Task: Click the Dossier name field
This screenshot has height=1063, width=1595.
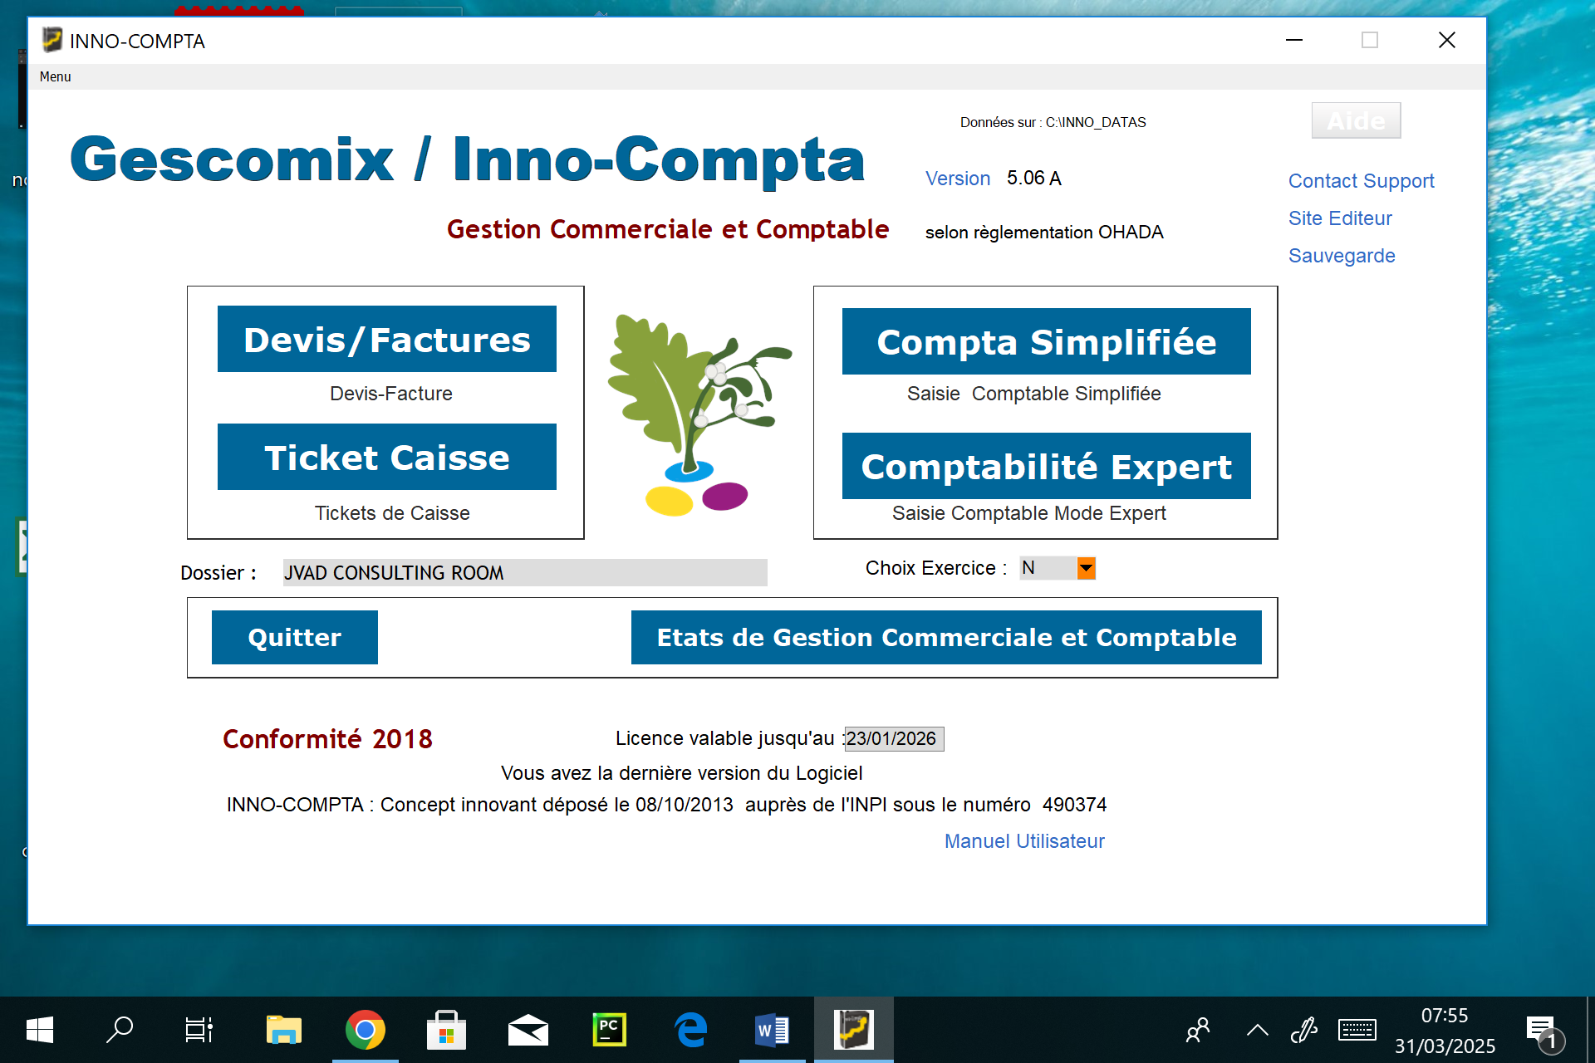Action: 524,572
